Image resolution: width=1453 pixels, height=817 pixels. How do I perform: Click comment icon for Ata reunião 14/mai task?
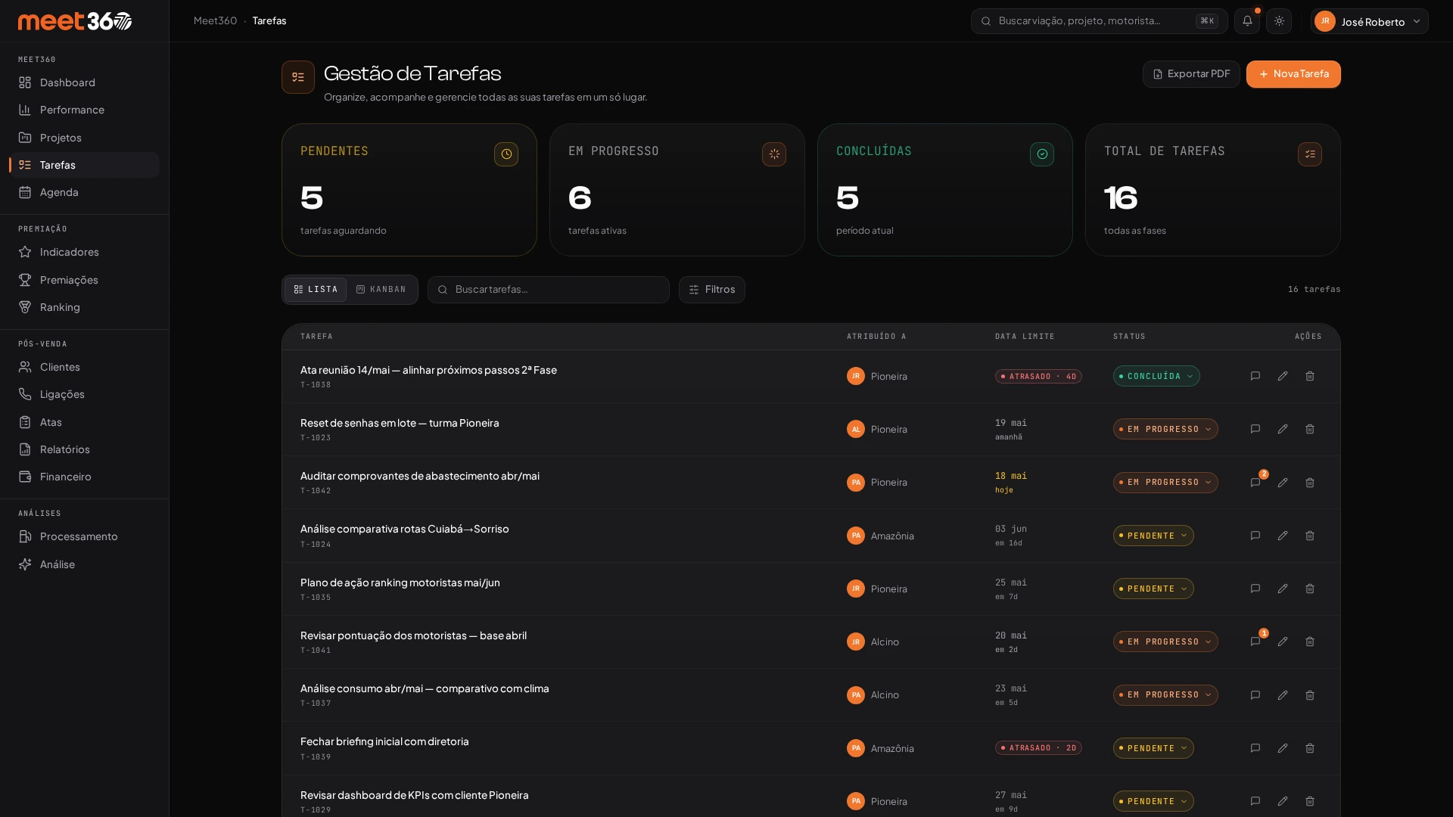tap(1255, 376)
